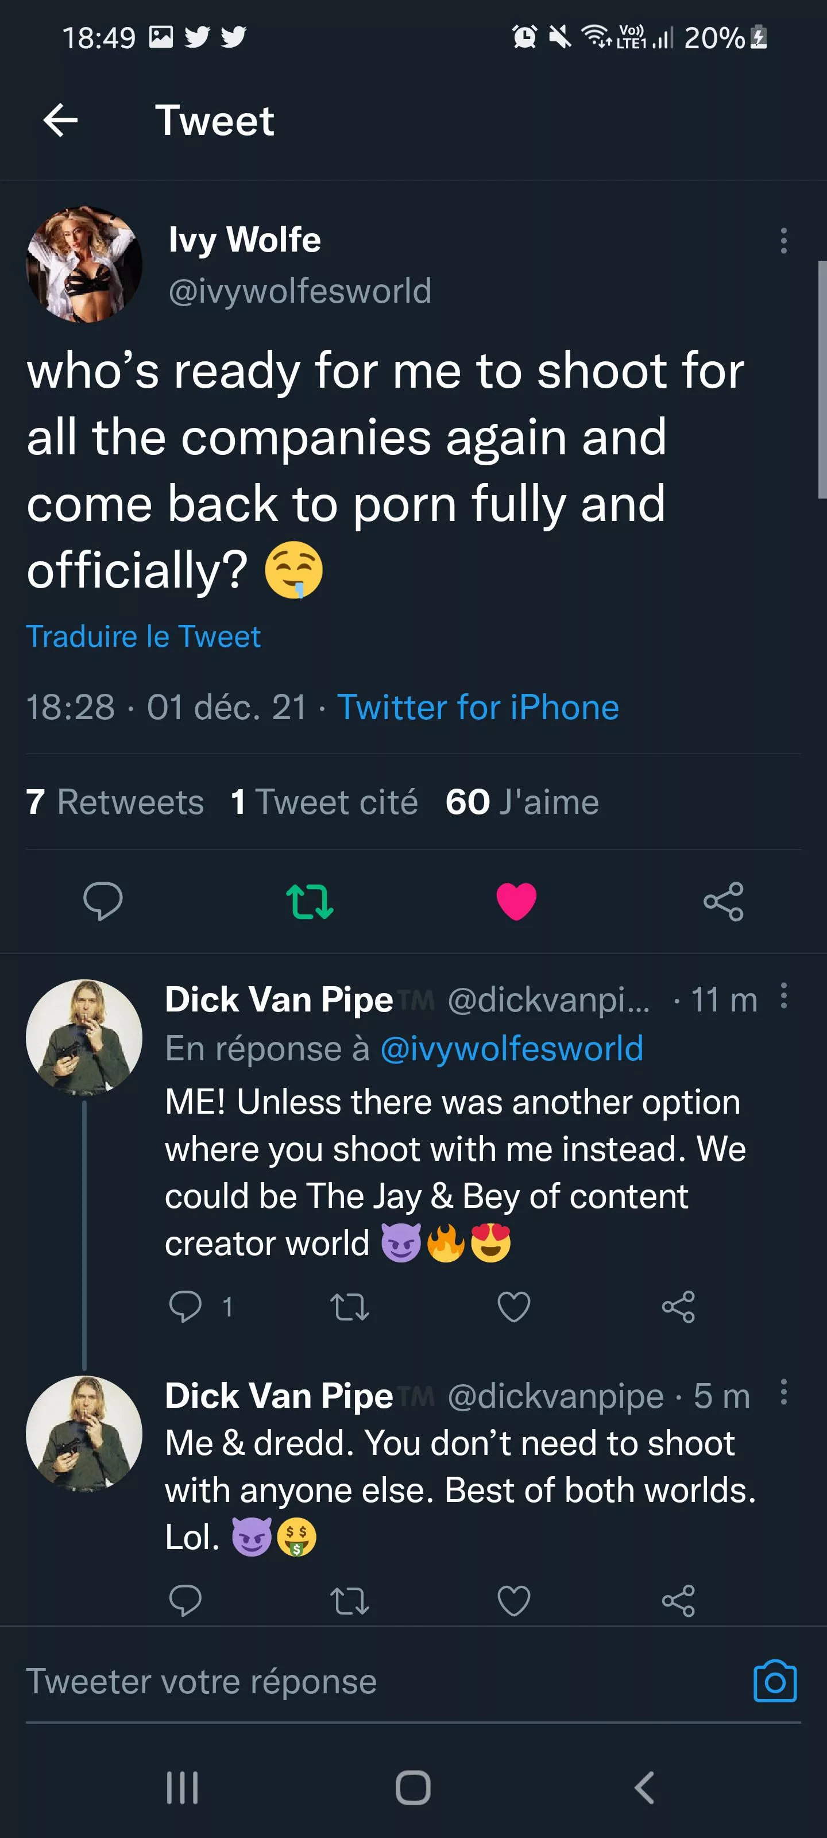827x1838 pixels.
Task: Open the overflow menu on 11 m reply
Action: [783, 996]
